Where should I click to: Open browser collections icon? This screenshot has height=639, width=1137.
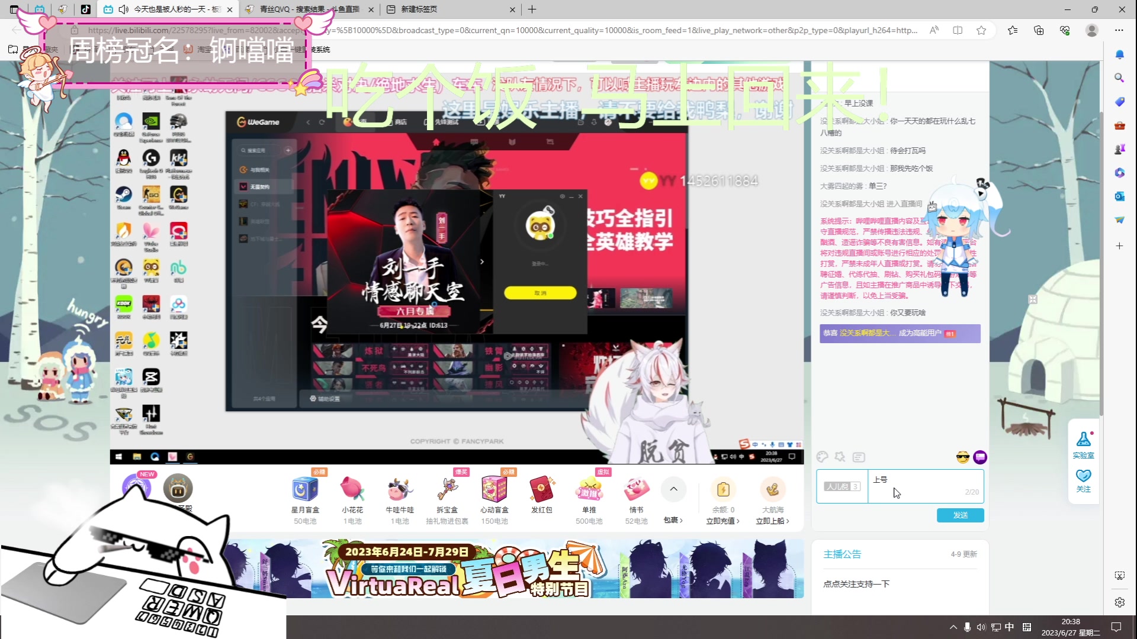tap(1039, 30)
